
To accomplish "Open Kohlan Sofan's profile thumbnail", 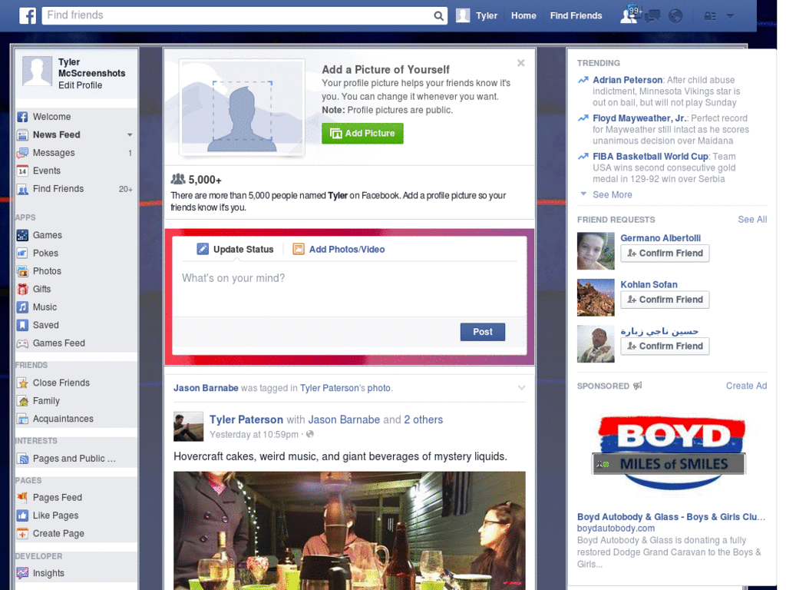I will (596, 297).
